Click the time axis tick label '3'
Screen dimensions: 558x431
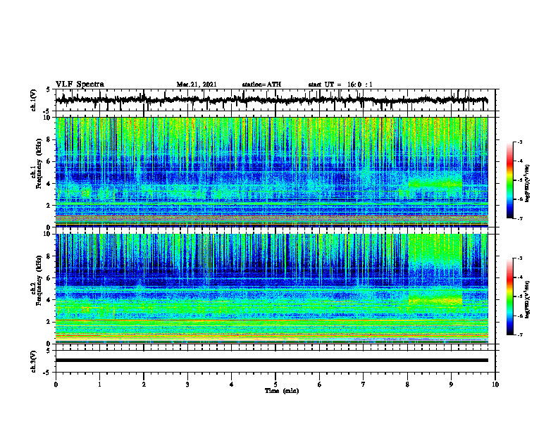click(x=187, y=385)
